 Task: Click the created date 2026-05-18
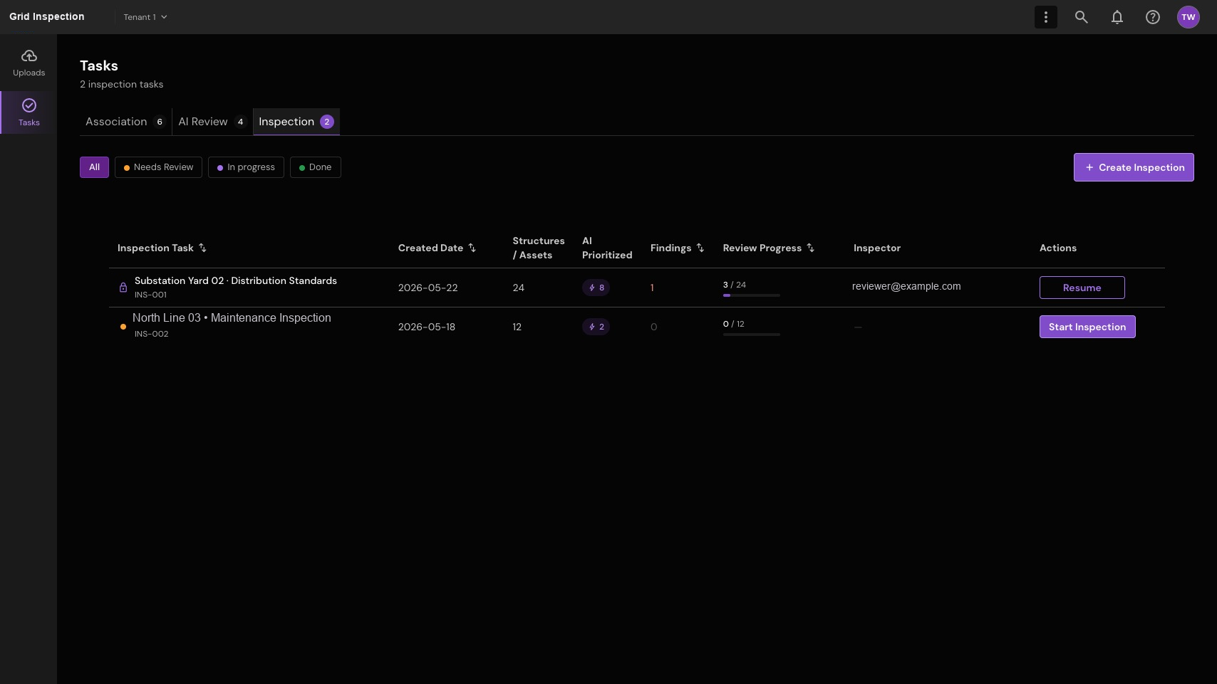(x=427, y=327)
